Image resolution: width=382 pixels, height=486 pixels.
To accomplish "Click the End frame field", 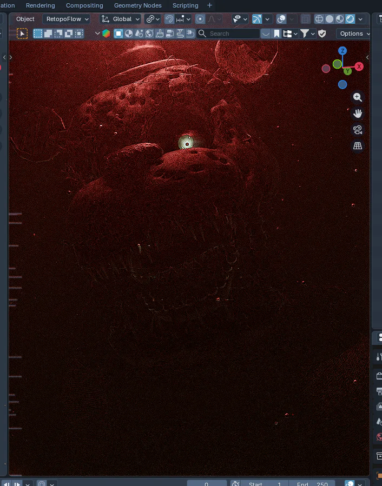I will 312,483.
